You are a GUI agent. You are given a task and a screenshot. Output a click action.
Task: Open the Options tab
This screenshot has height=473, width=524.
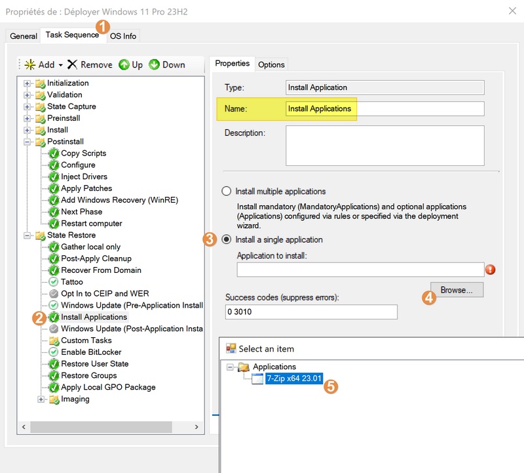coord(271,64)
